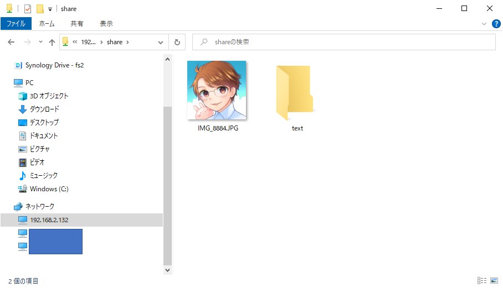Click the Back navigation arrow
503x288 pixels.
tap(11, 42)
